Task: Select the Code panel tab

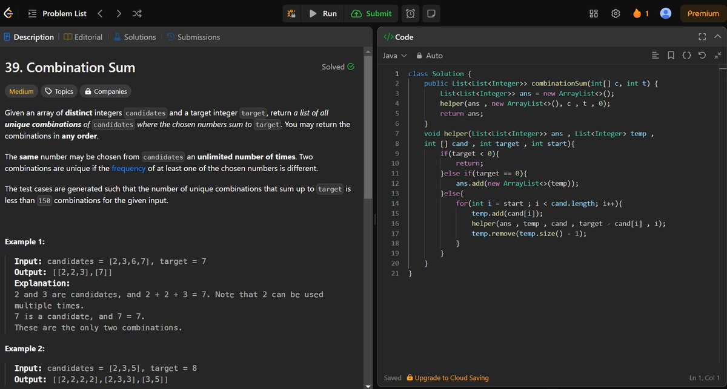Action: coord(399,37)
